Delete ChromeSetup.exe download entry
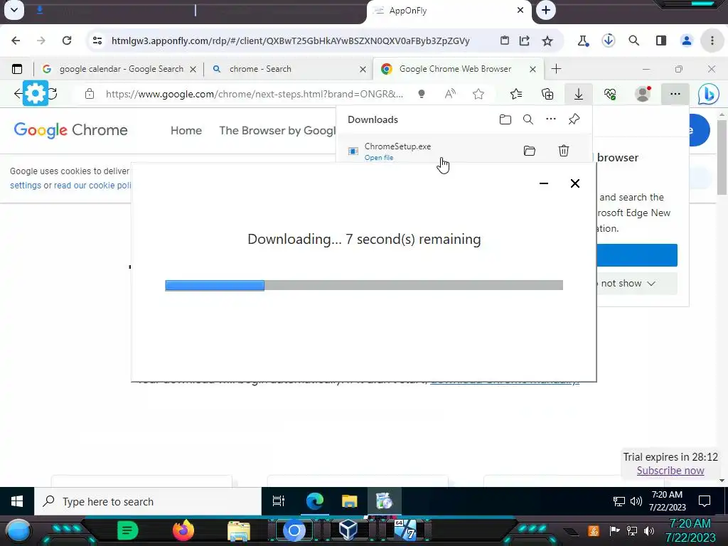 tap(564, 151)
